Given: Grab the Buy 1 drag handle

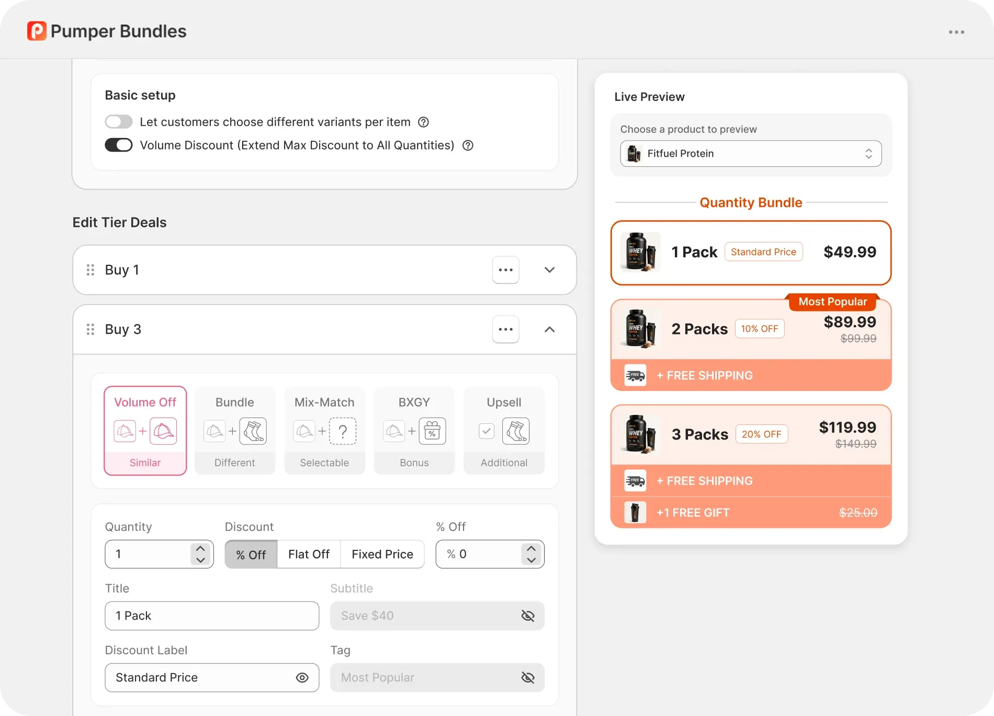Looking at the screenshot, I should pyautogui.click(x=91, y=270).
